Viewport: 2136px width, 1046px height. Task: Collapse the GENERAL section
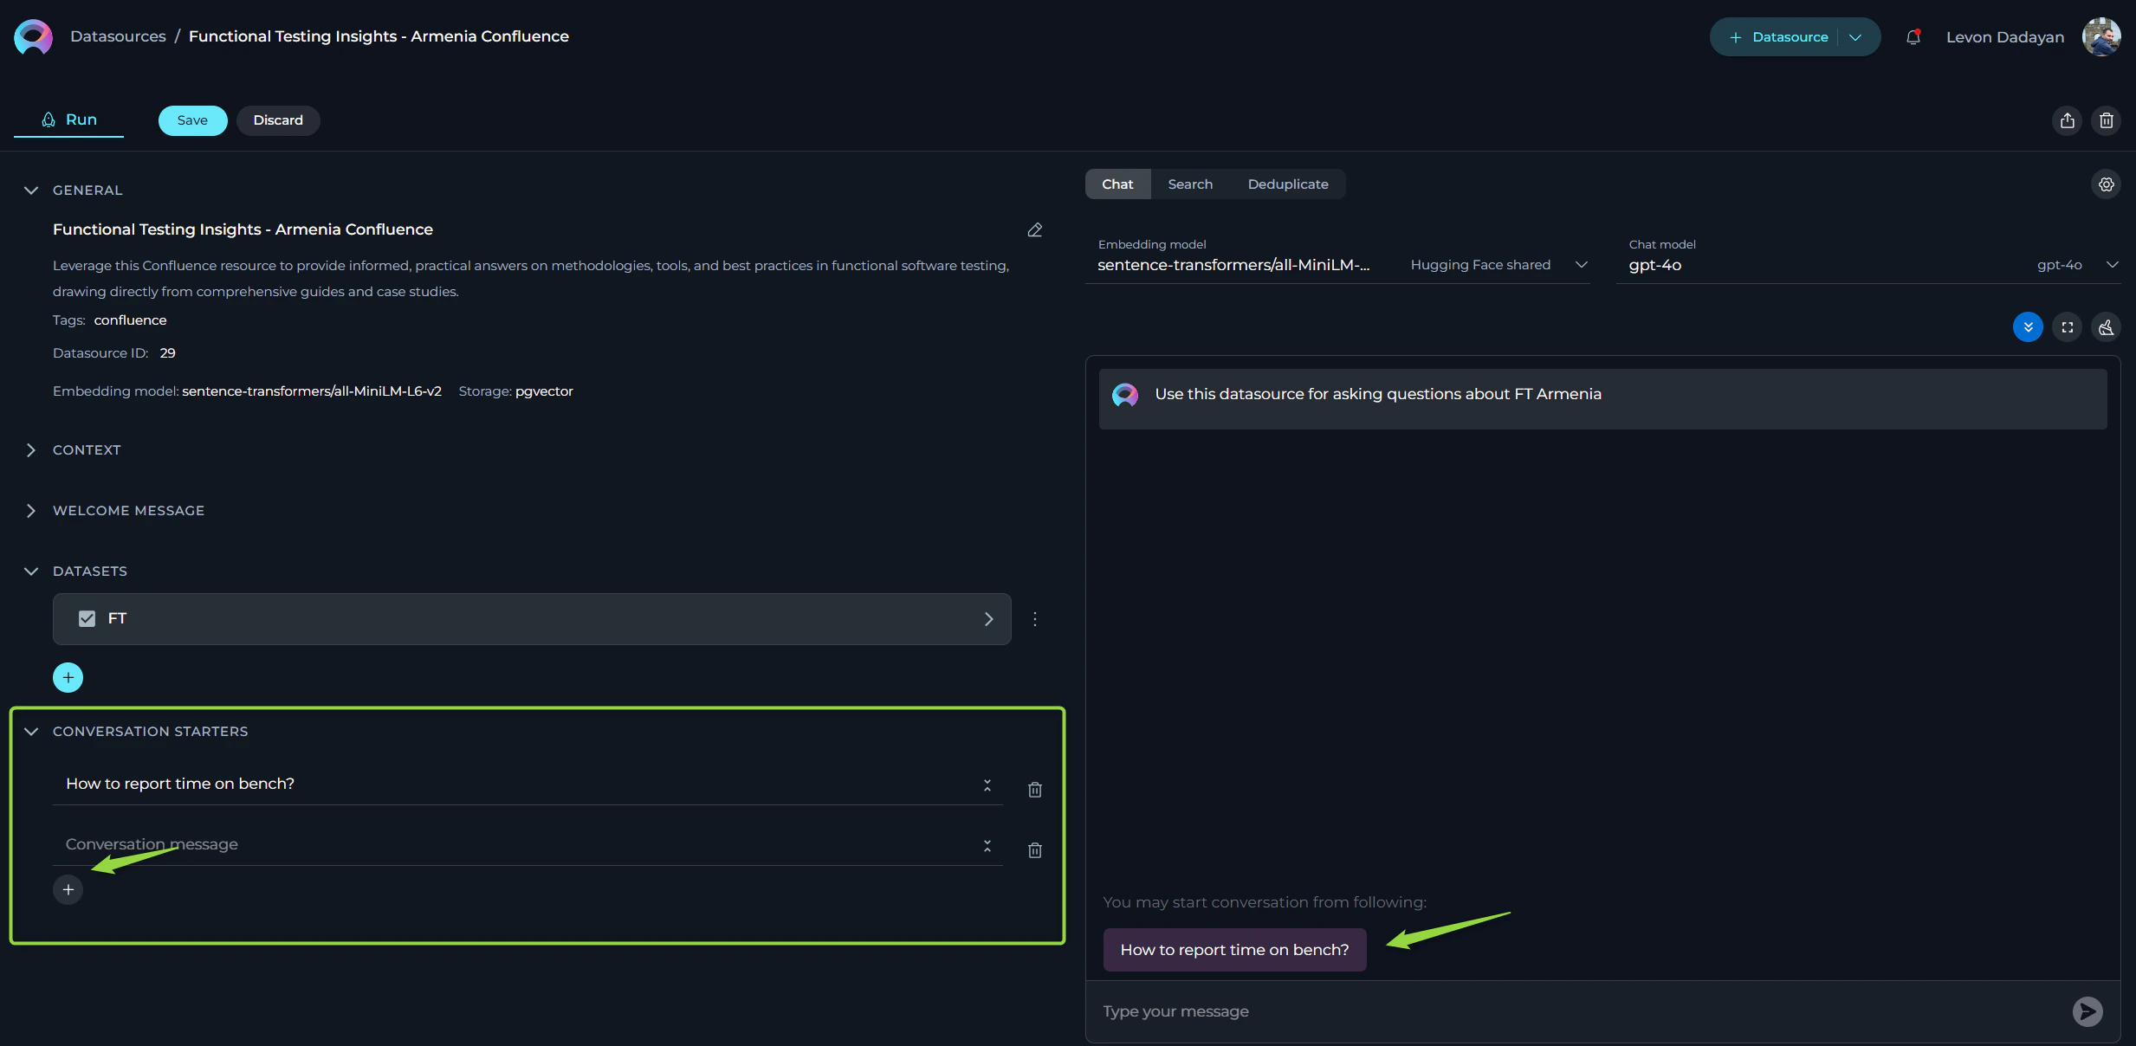pyautogui.click(x=31, y=190)
